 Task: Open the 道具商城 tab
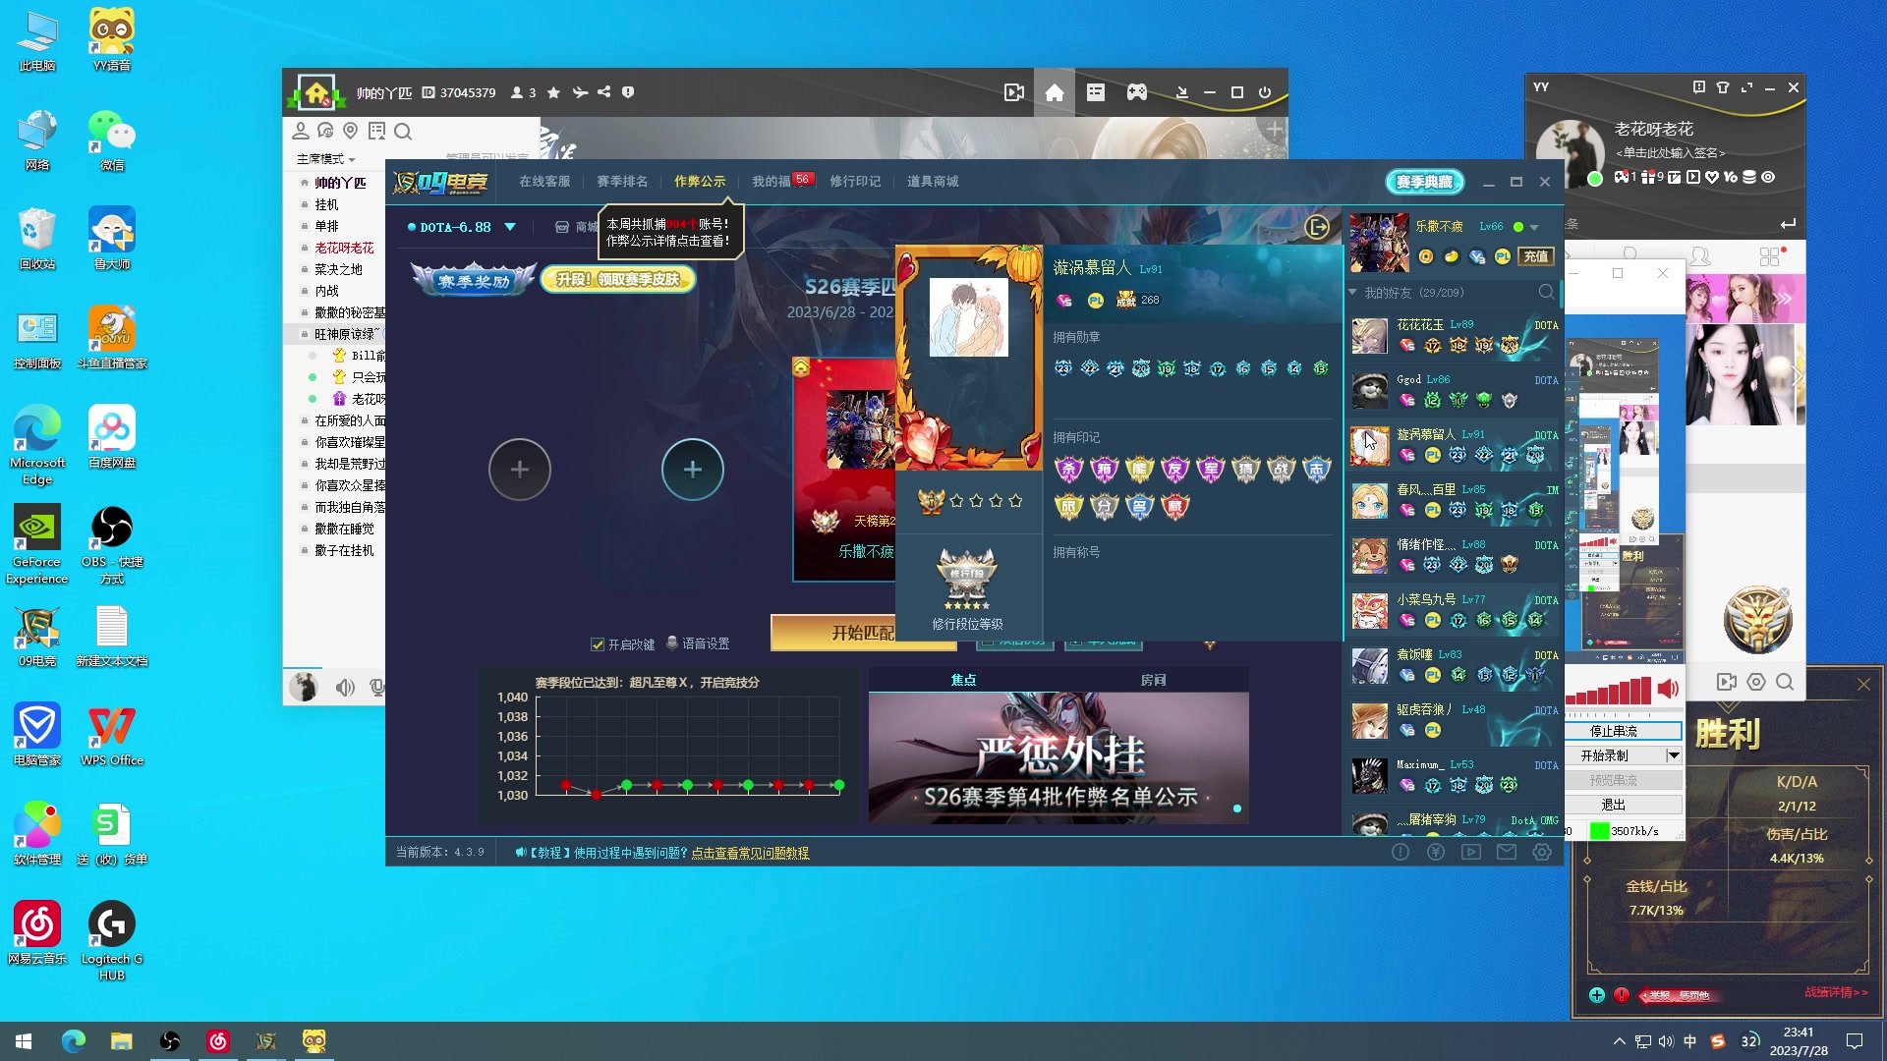click(x=933, y=182)
